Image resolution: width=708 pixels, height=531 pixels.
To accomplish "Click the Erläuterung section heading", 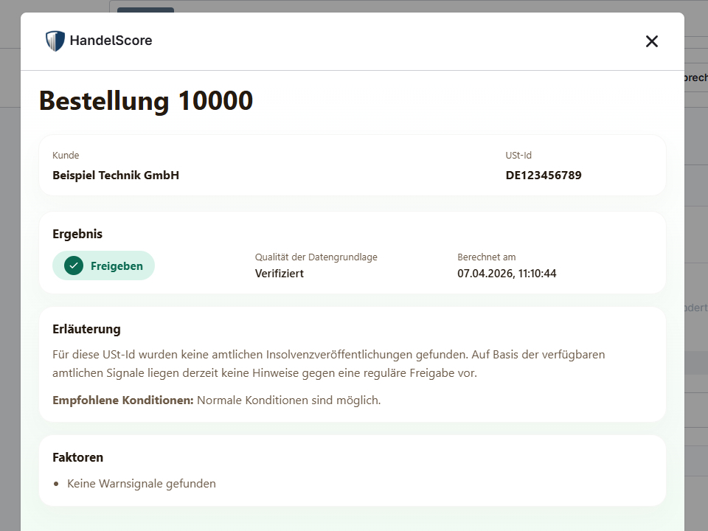I will (x=86, y=329).
